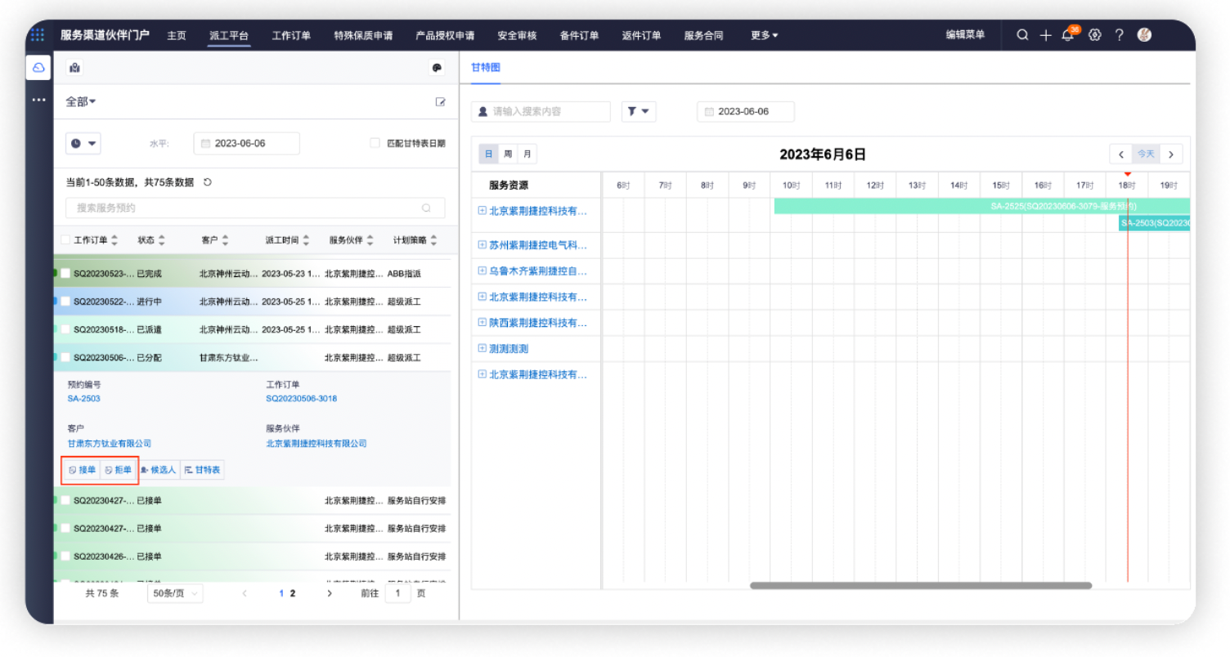The width and height of the screenshot is (1230, 657).
Task: Click the help question mark icon
Action: 1120,35
